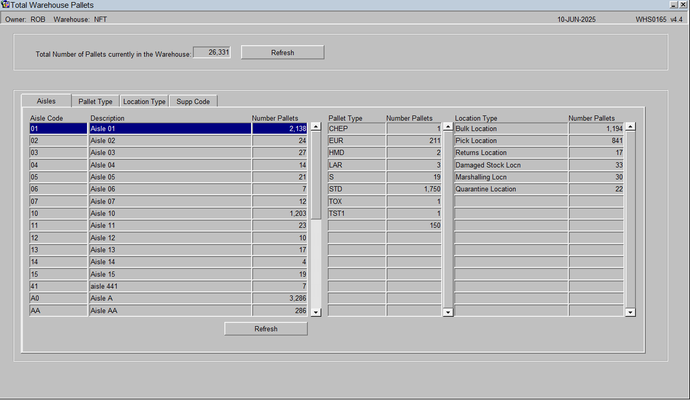Click the Aisles list scroll down arrow

click(x=316, y=312)
